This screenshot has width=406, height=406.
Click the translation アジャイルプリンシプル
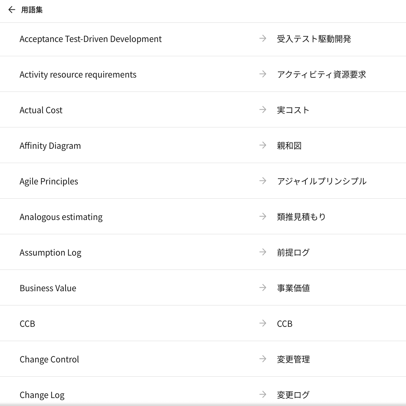click(x=322, y=181)
